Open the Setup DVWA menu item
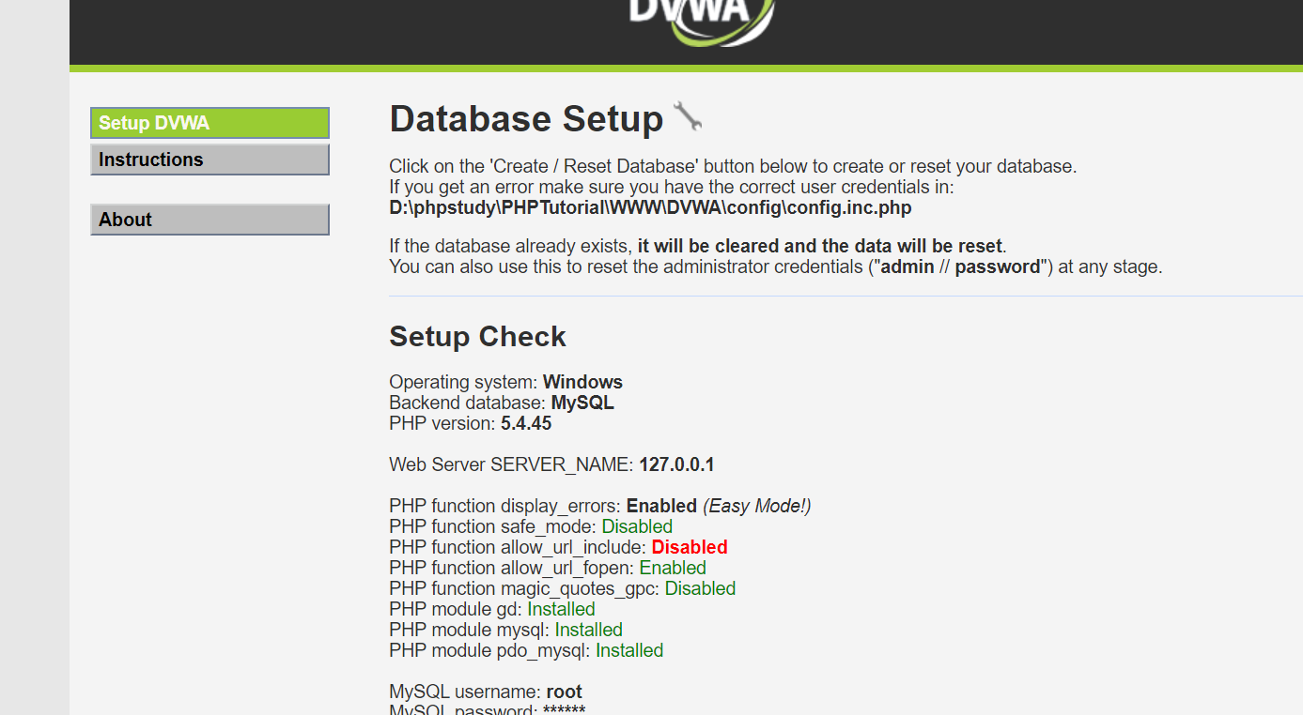The width and height of the screenshot is (1303, 715). (x=209, y=123)
